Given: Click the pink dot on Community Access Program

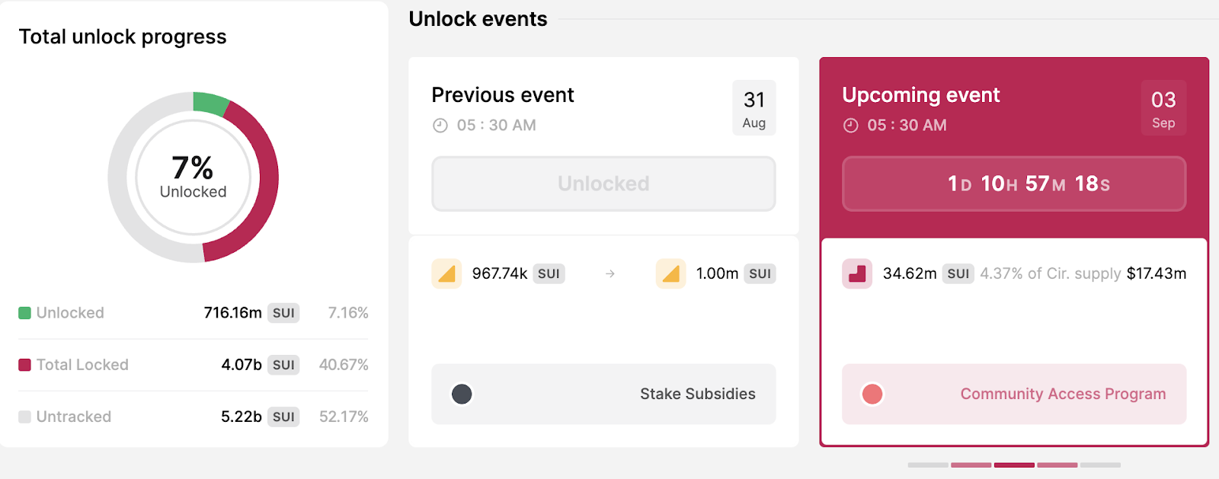Looking at the screenshot, I should point(872,394).
